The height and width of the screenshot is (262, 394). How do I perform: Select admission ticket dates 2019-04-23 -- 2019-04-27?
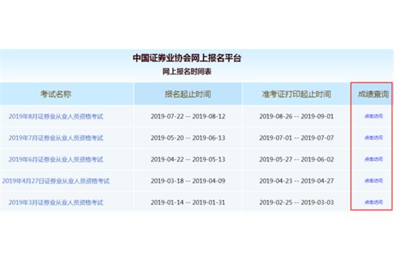(x=297, y=181)
